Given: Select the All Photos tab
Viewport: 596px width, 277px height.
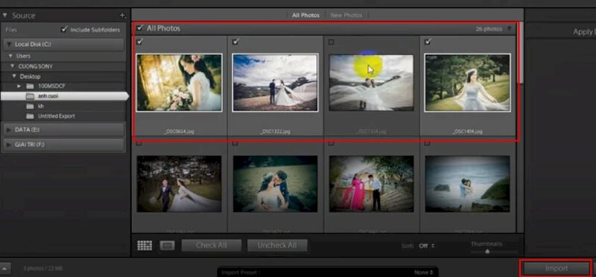Looking at the screenshot, I should tap(305, 16).
